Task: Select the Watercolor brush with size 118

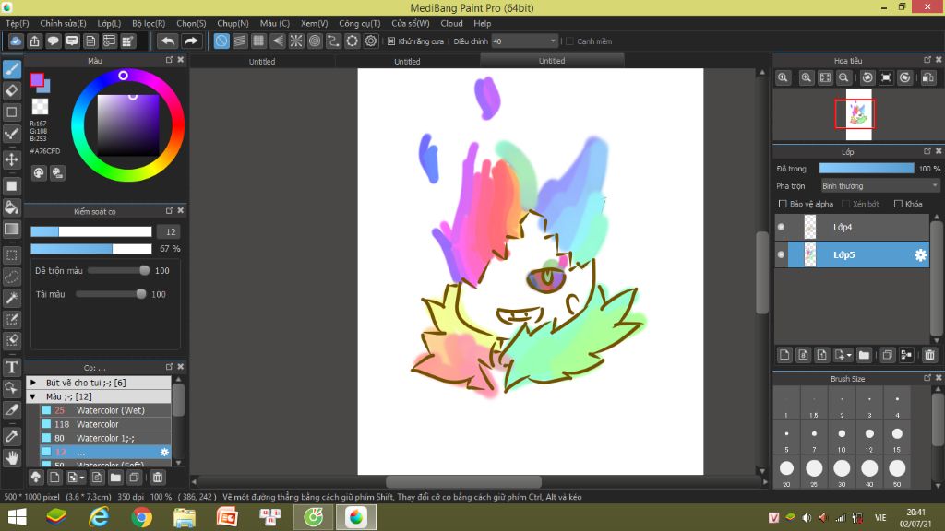Action: point(105,424)
